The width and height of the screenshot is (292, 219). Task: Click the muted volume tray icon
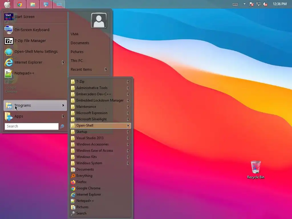click(x=265, y=4)
